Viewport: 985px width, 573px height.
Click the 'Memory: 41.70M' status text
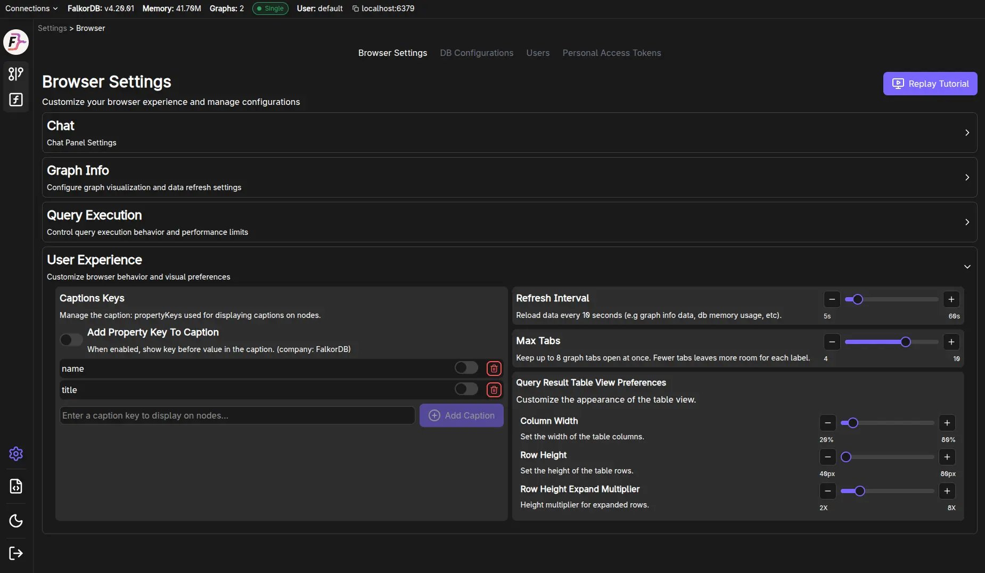pyautogui.click(x=171, y=9)
